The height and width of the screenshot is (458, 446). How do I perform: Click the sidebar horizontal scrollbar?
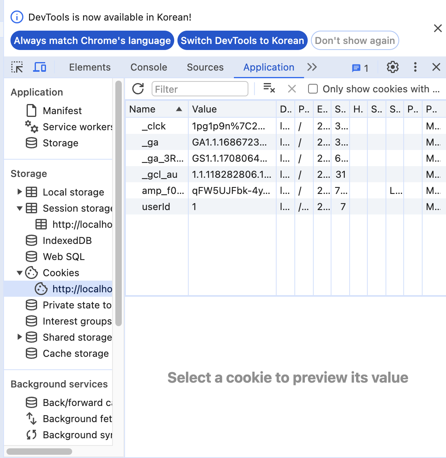point(39,451)
